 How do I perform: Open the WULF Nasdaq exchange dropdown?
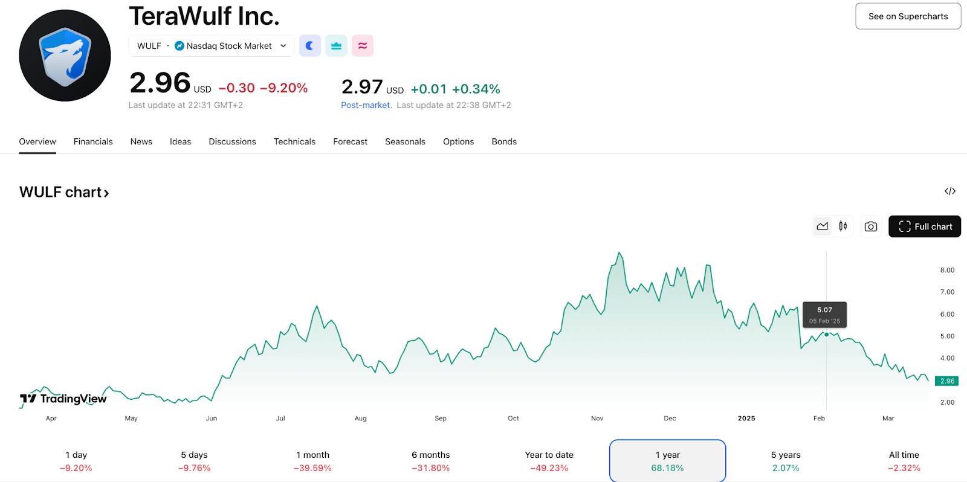tap(212, 46)
